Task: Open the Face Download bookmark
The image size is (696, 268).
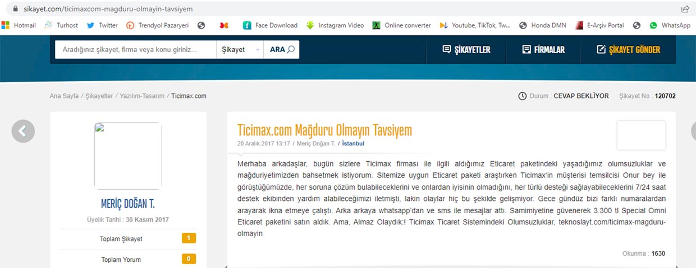Action: 270,25
